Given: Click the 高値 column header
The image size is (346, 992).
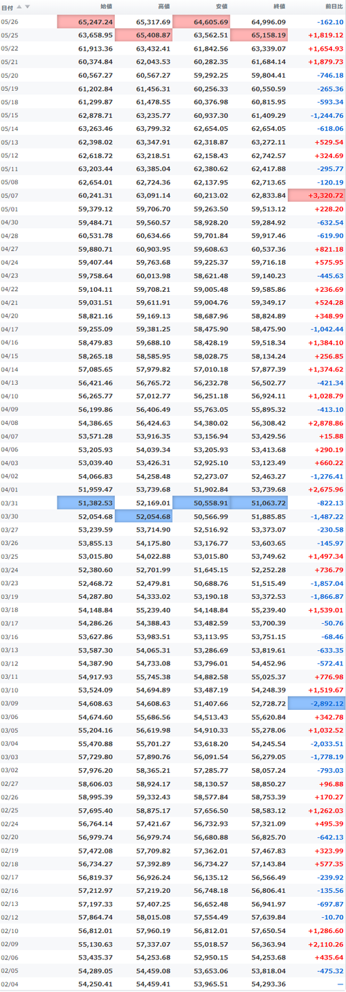Looking at the screenshot, I should tap(164, 6).
